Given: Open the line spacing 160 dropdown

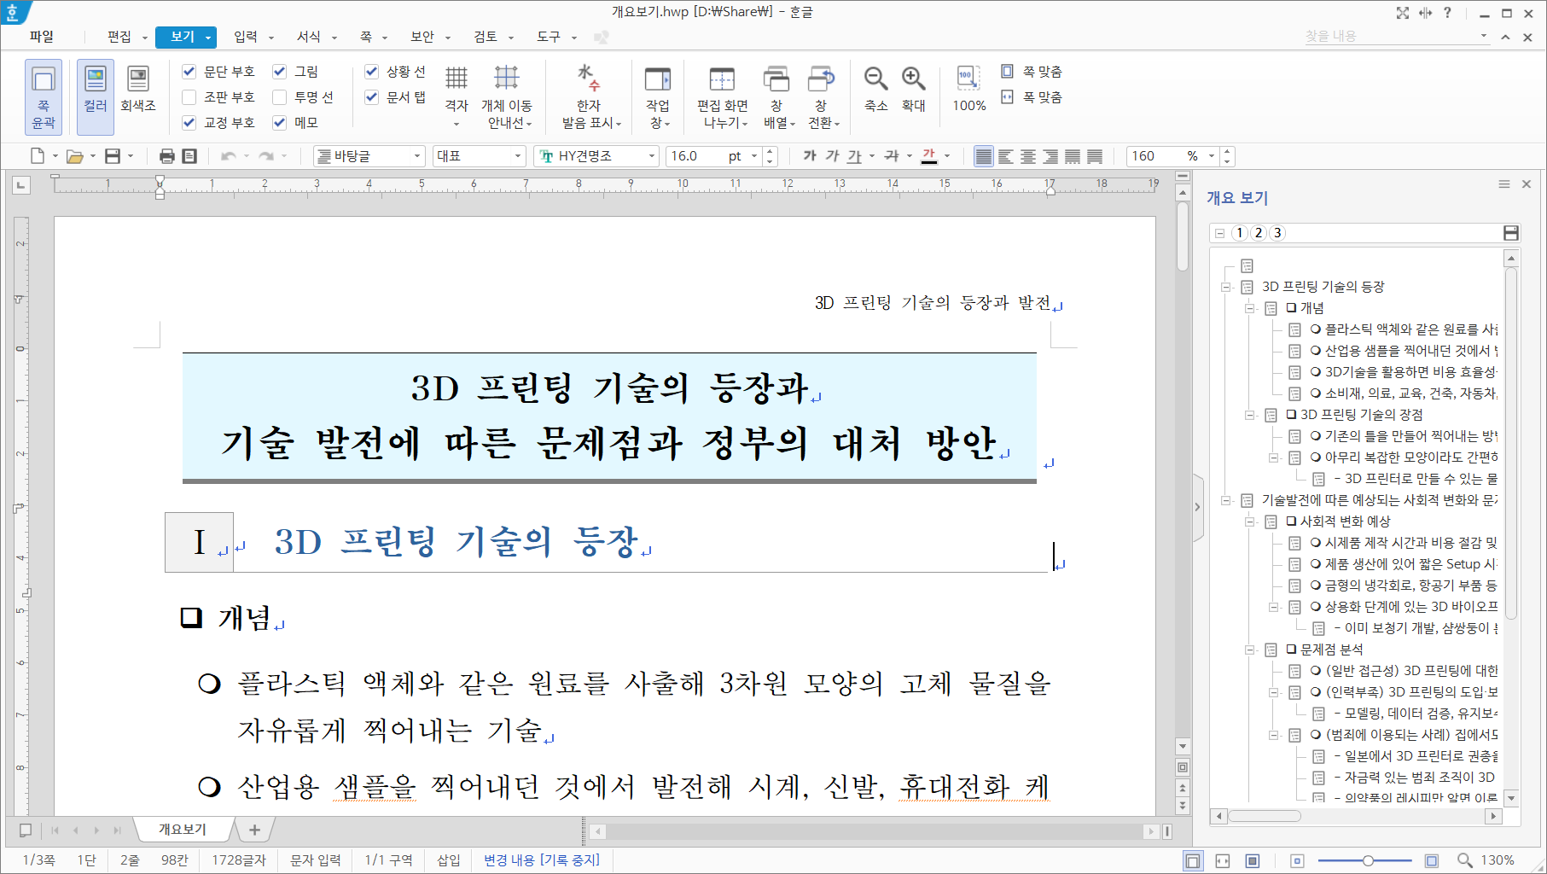Looking at the screenshot, I should (x=1211, y=156).
